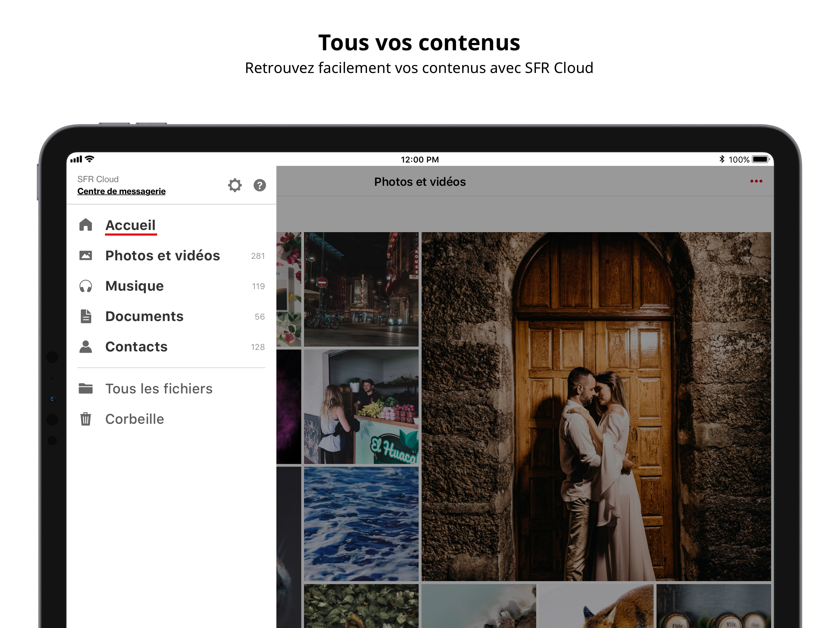Click the house icon beside Accueil

[x=86, y=224]
